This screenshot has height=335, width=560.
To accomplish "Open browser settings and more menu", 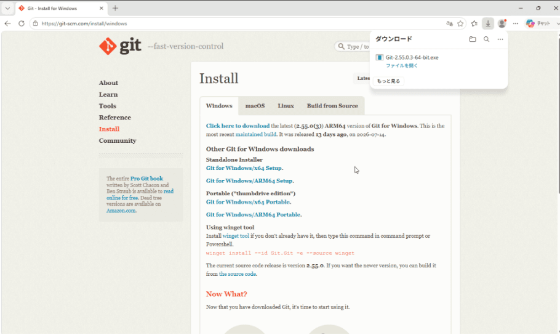I will tap(515, 23).
